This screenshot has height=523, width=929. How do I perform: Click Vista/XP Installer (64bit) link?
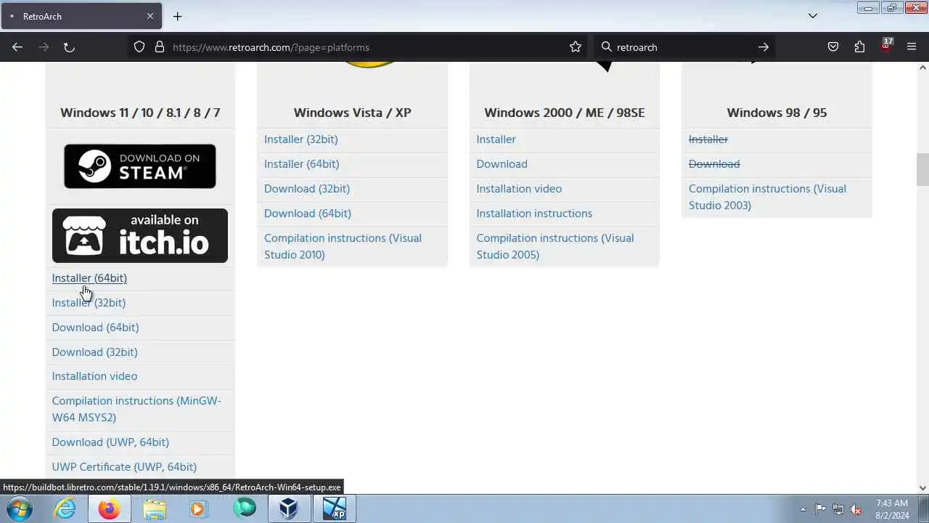pyautogui.click(x=302, y=164)
